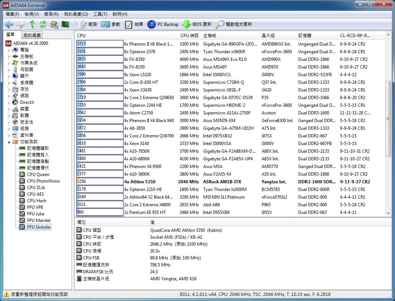
Task: Open the 檔案(F) menu
Action: tap(12, 14)
